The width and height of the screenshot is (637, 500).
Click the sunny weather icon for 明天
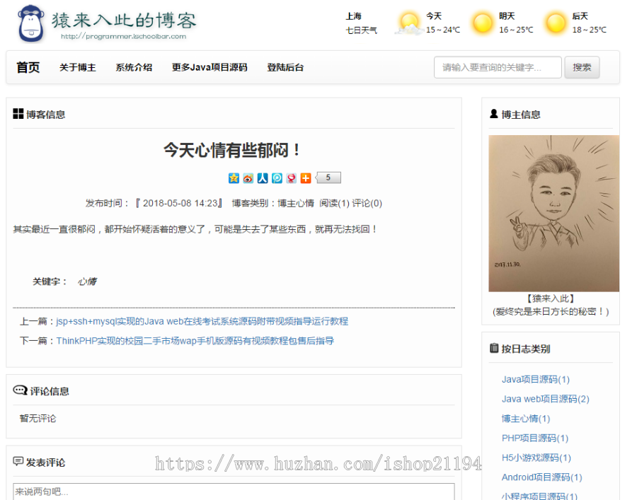coord(483,23)
